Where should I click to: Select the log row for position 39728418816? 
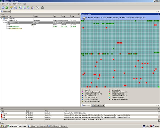tap(79, 115)
